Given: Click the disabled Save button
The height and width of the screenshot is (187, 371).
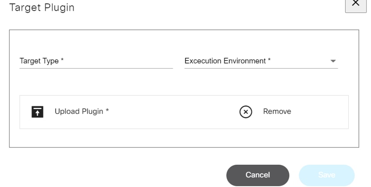Looking at the screenshot, I should (x=326, y=175).
